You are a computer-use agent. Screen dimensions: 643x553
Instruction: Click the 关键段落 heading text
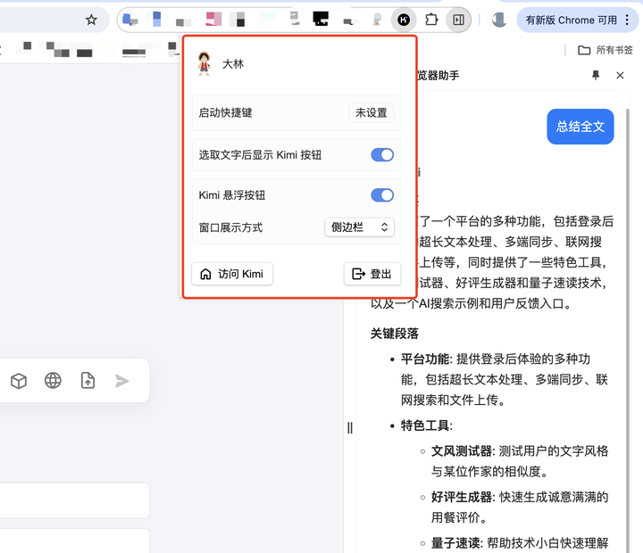(x=395, y=334)
